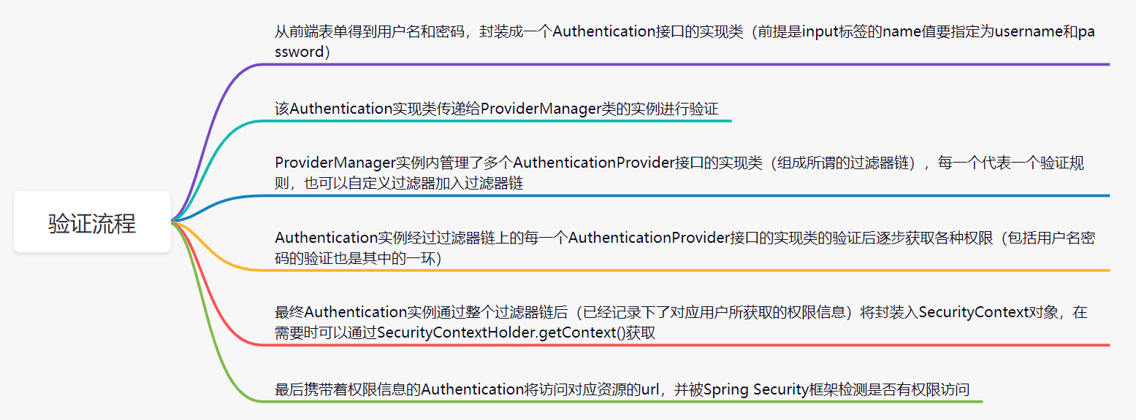Select the central 验证流程 root node

(x=92, y=222)
